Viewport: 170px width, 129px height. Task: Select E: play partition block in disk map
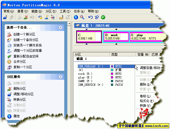coord(148,37)
